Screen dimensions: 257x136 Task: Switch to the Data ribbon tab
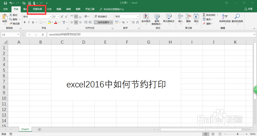coord(59,9)
